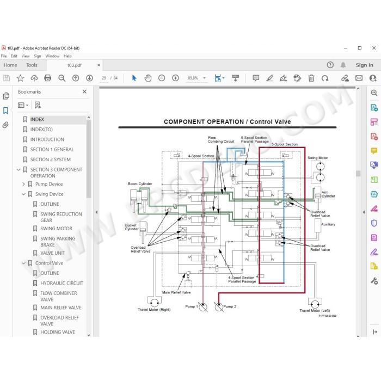Collapse the Swing Device bookmark

tap(23, 194)
